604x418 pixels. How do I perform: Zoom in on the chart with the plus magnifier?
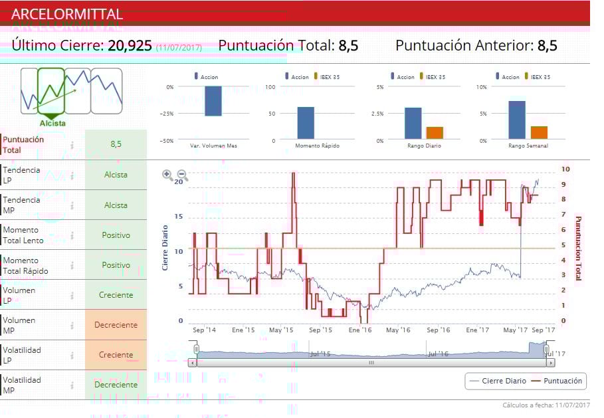pos(167,175)
